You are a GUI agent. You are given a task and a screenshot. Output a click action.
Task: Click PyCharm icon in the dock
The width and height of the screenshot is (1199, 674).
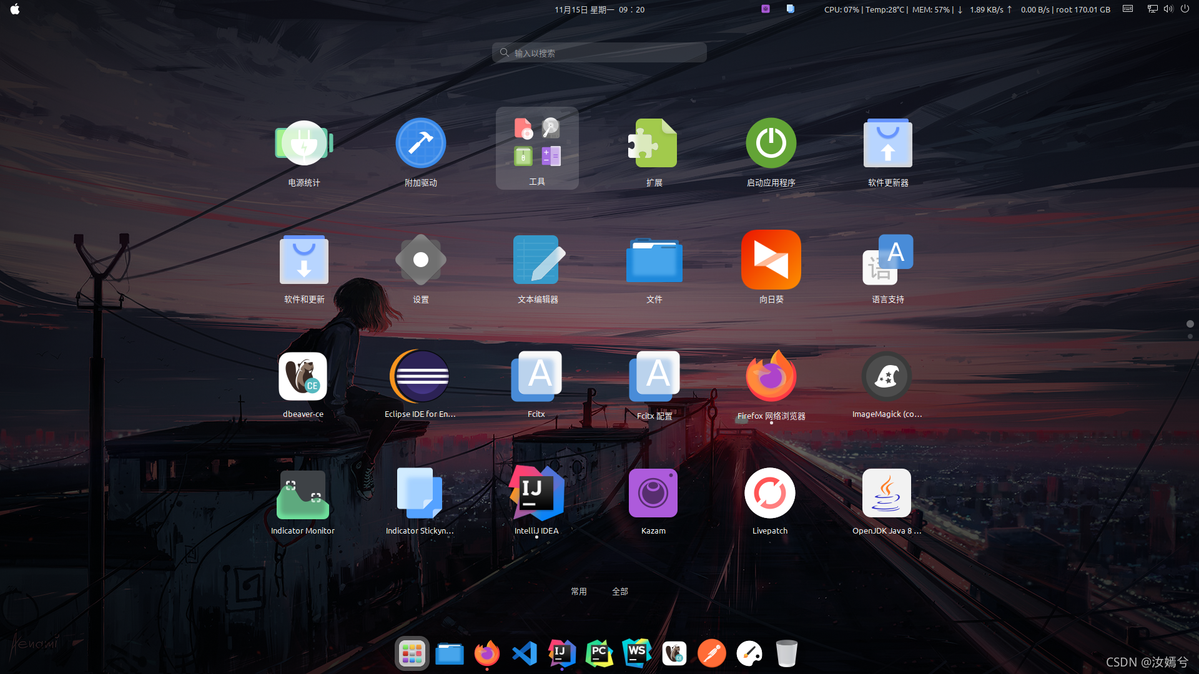(599, 653)
